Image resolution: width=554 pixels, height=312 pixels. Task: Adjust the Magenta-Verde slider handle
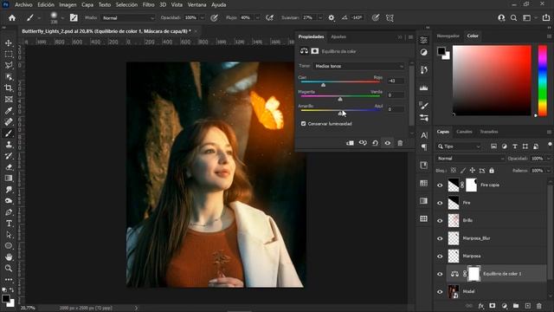coord(340,99)
